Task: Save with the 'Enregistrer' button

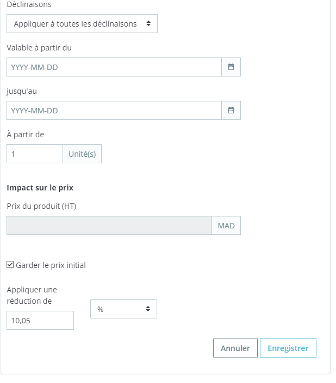Action: tap(288, 348)
